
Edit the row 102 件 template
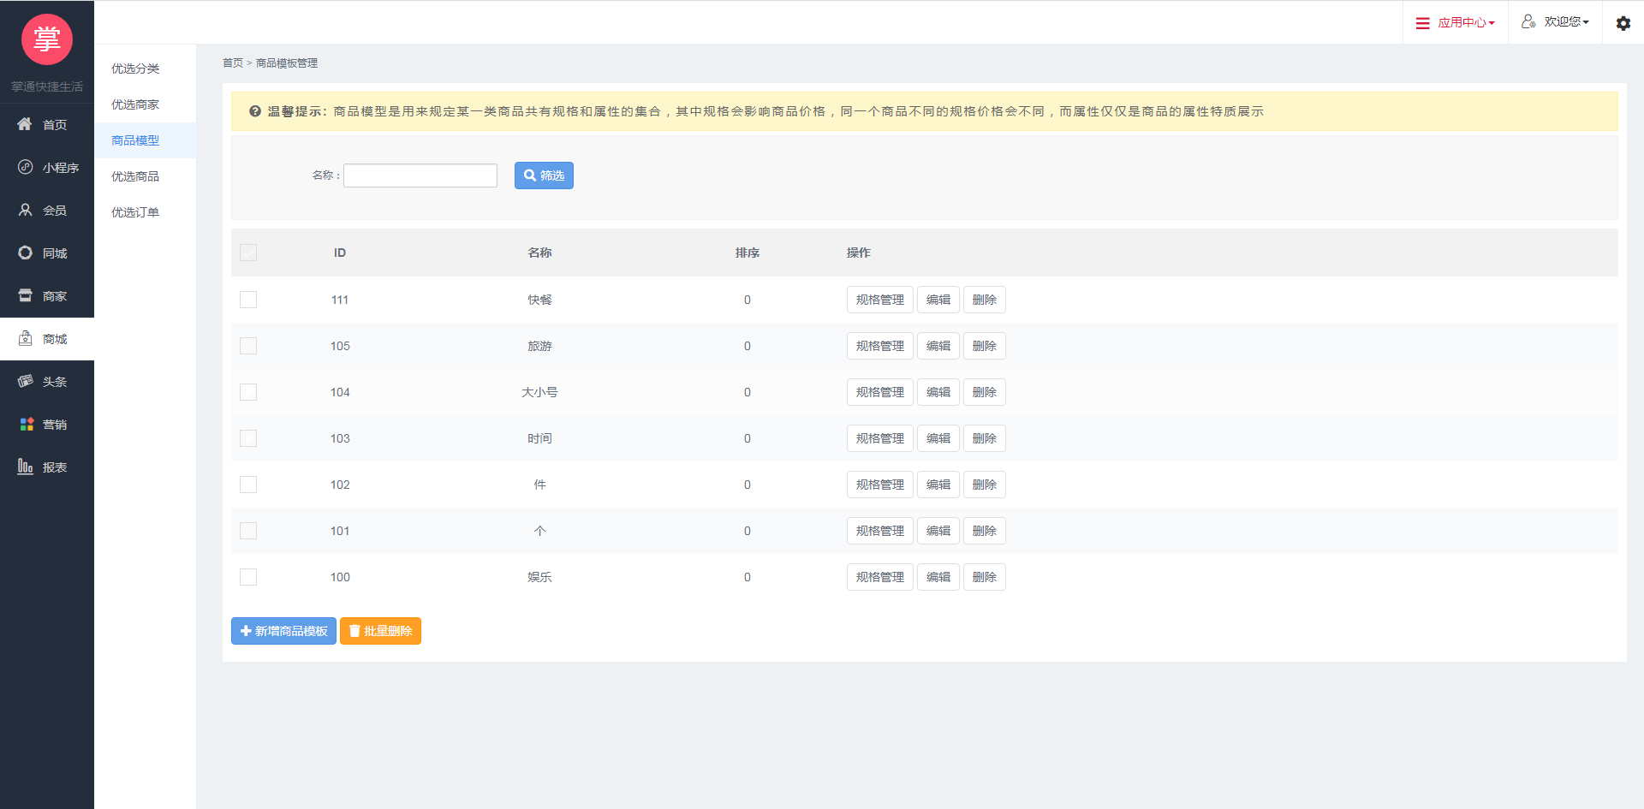pyautogui.click(x=938, y=485)
